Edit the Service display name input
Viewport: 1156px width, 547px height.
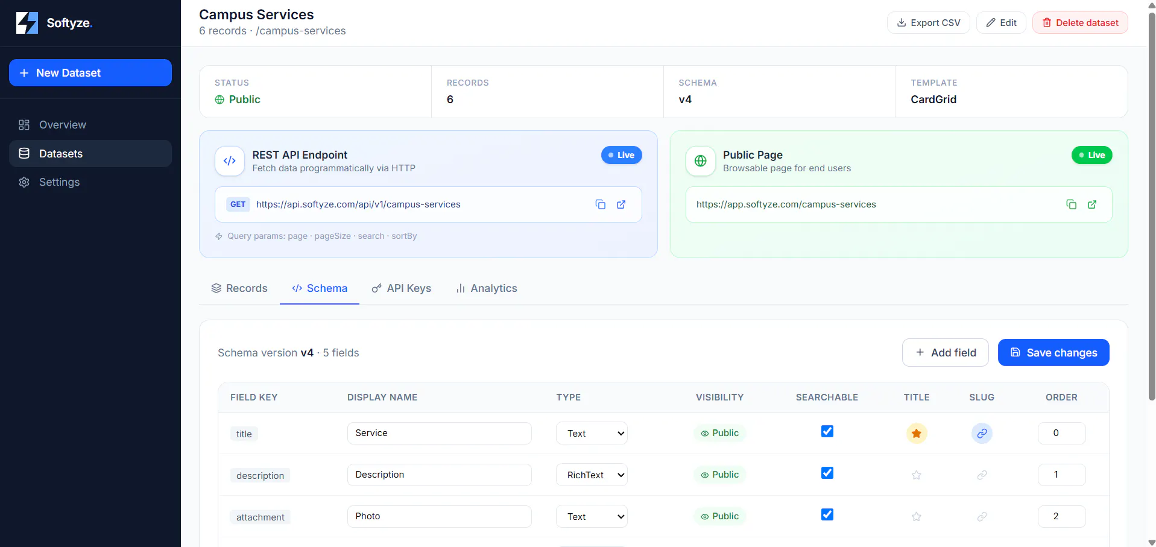pos(440,433)
